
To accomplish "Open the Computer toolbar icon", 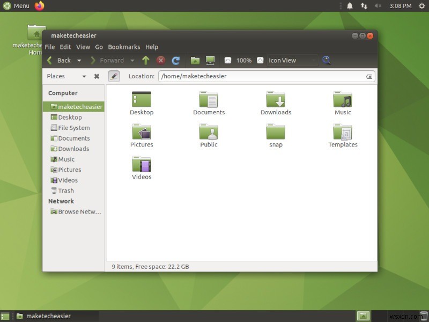I will coord(210,61).
